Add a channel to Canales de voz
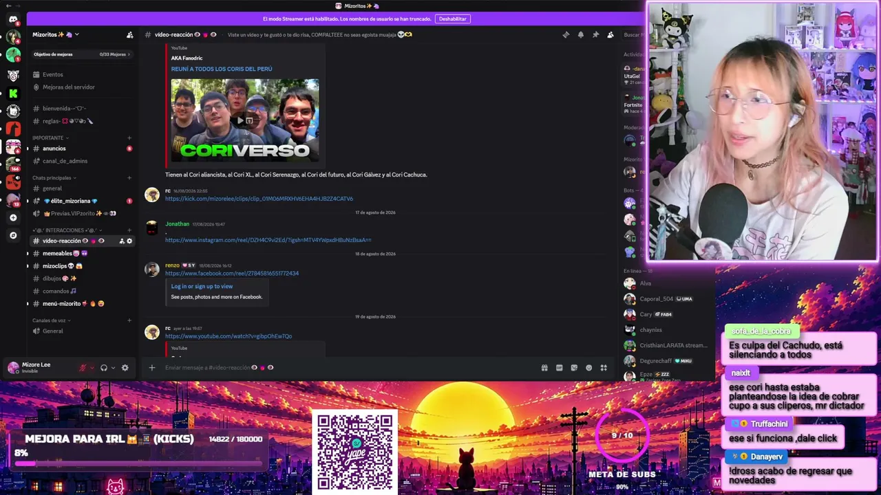The image size is (881, 495). [x=129, y=320]
